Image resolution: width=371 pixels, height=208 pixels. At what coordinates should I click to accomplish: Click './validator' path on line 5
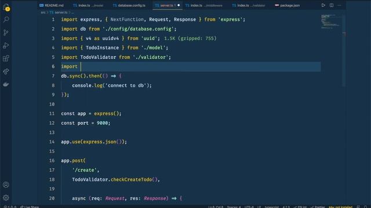click(x=151, y=57)
